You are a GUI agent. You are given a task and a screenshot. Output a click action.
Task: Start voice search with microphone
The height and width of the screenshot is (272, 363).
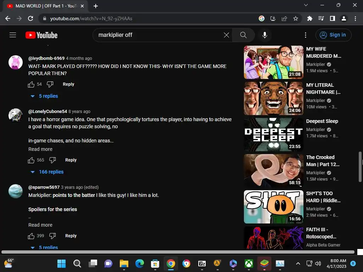(264, 35)
